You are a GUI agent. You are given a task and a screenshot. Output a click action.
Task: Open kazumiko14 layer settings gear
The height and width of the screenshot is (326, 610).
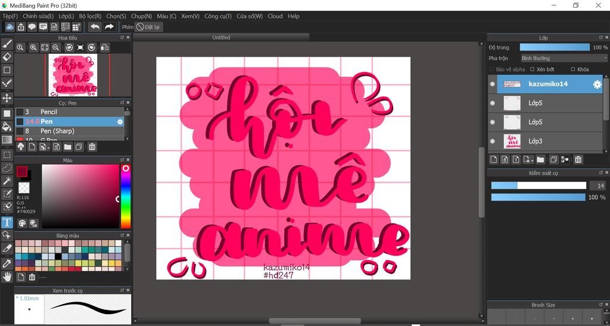tap(597, 85)
